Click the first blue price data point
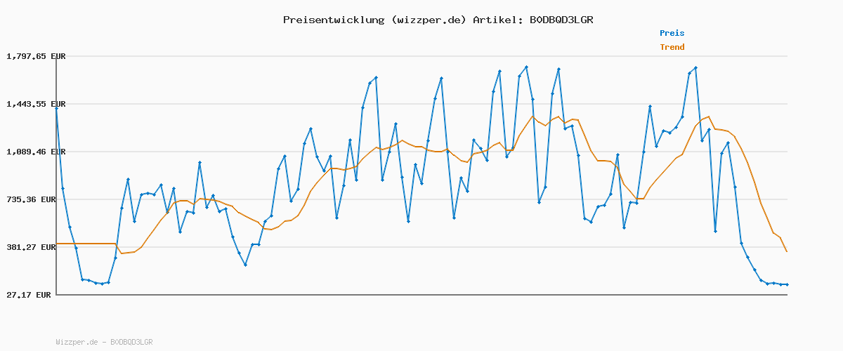 point(56,109)
